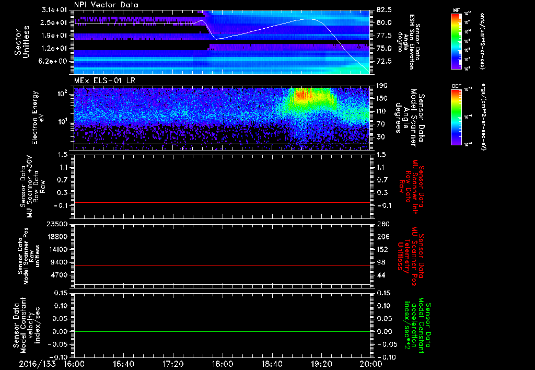Image resolution: width=535 pixels, height=370 pixels.
Task: Click the 20:00 time axis label
Action: pyautogui.click(x=371, y=364)
